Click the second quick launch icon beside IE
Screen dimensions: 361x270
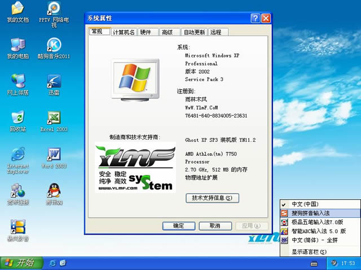63,263
